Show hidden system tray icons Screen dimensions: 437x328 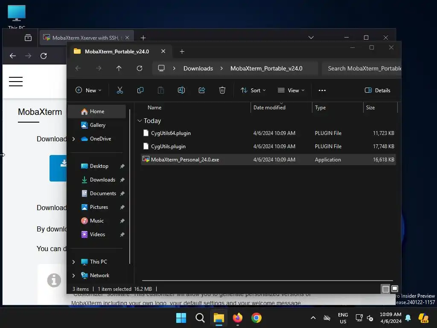(313, 318)
